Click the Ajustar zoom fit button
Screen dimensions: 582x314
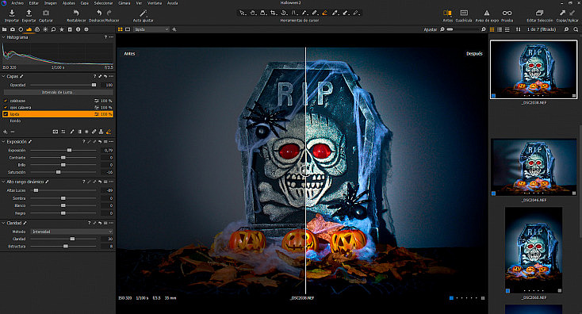point(431,29)
